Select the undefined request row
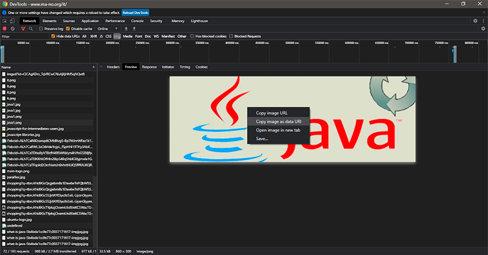Image resolution: width=488 pixels, height=255 pixels. coord(47,226)
